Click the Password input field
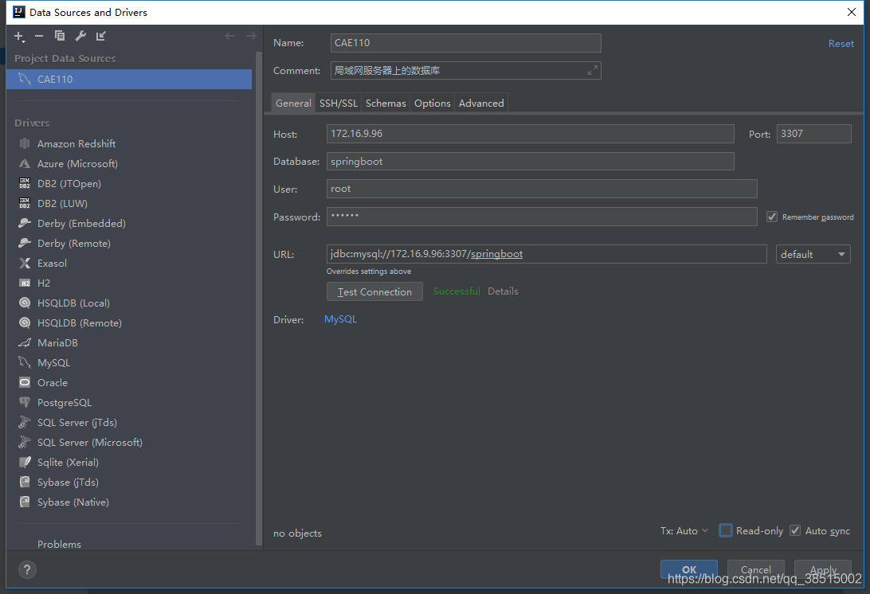The image size is (870, 594). point(542,217)
